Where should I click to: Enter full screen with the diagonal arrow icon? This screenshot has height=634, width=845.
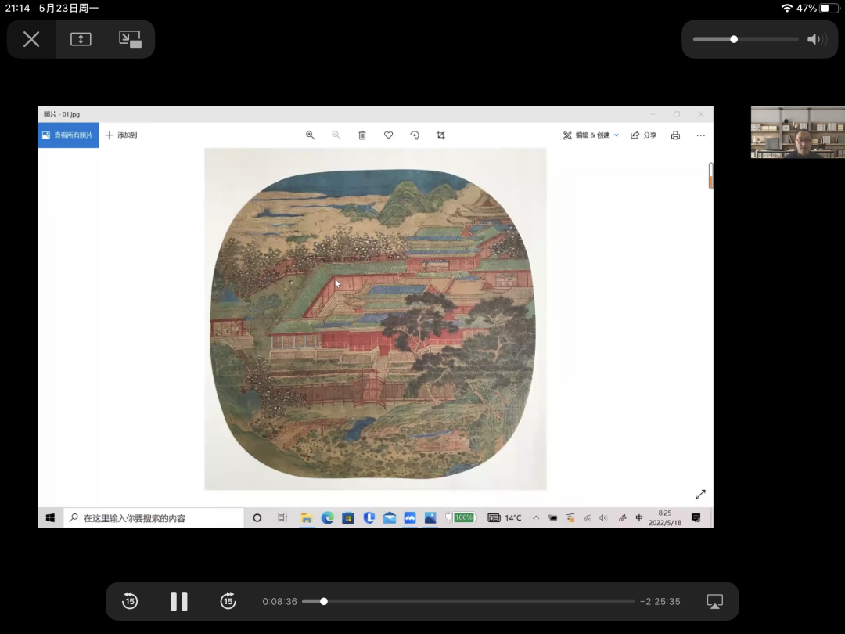[x=700, y=495]
